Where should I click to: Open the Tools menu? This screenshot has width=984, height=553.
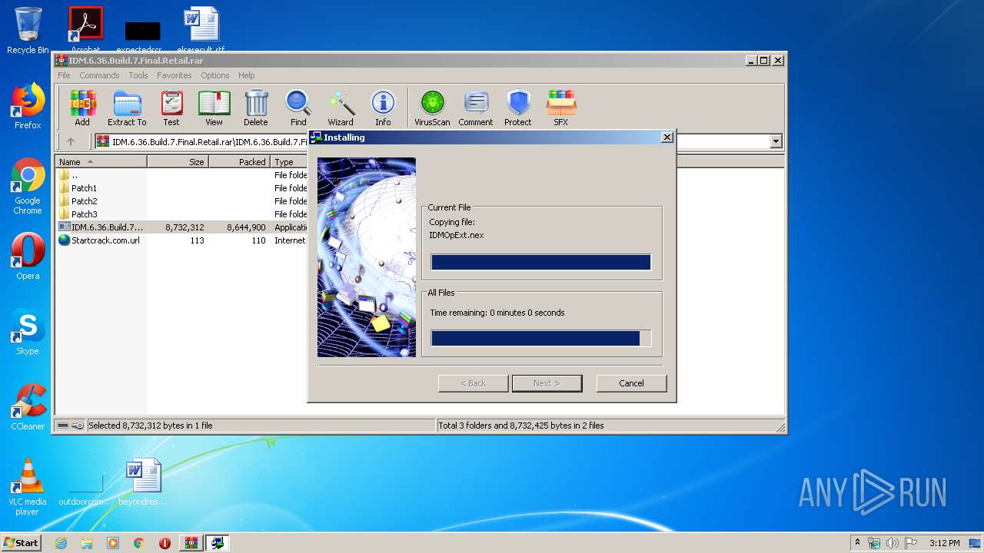(138, 75)
